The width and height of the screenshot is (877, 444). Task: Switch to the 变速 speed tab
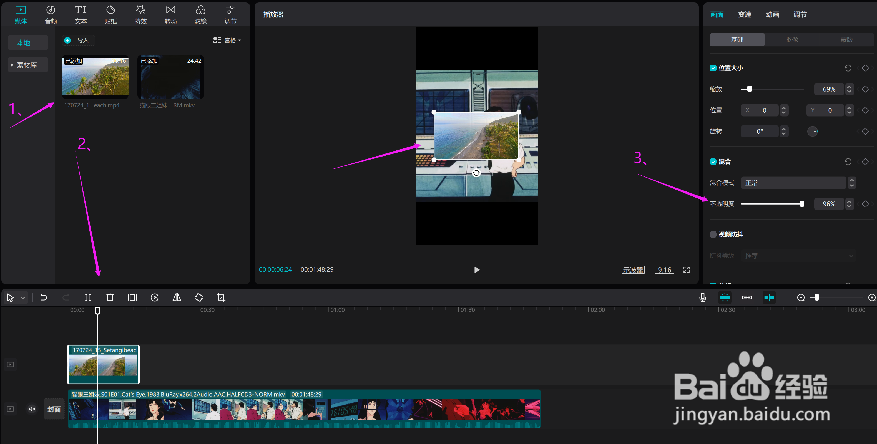(x=745, y=15)
